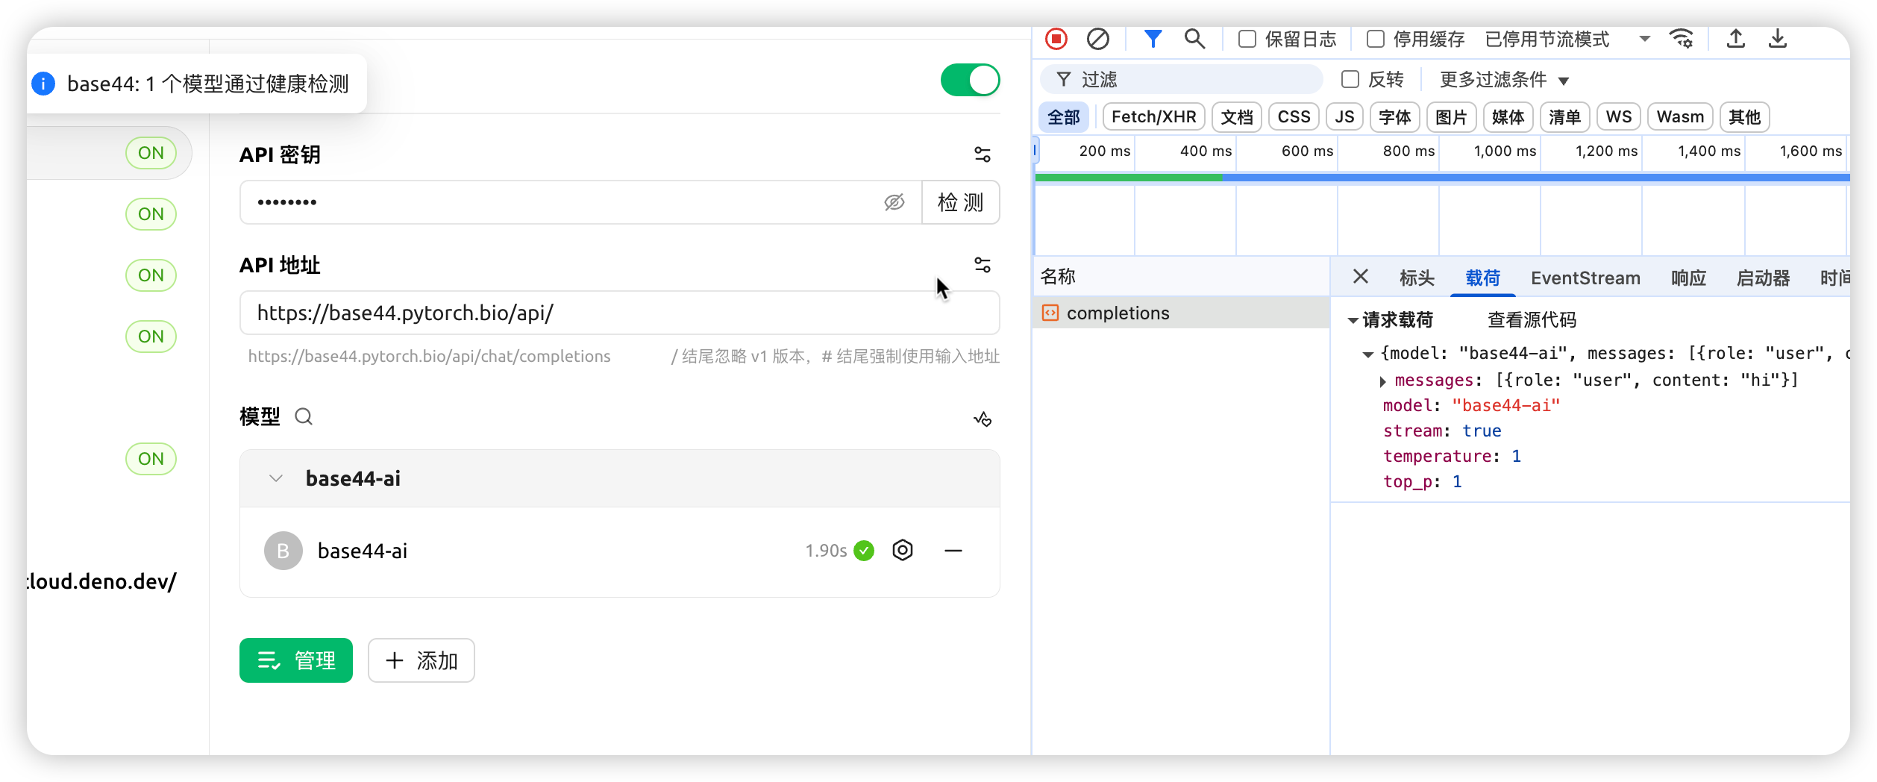Click the API 地址 input field
This screenshot has height=782, width=1877.
(619, 313)
